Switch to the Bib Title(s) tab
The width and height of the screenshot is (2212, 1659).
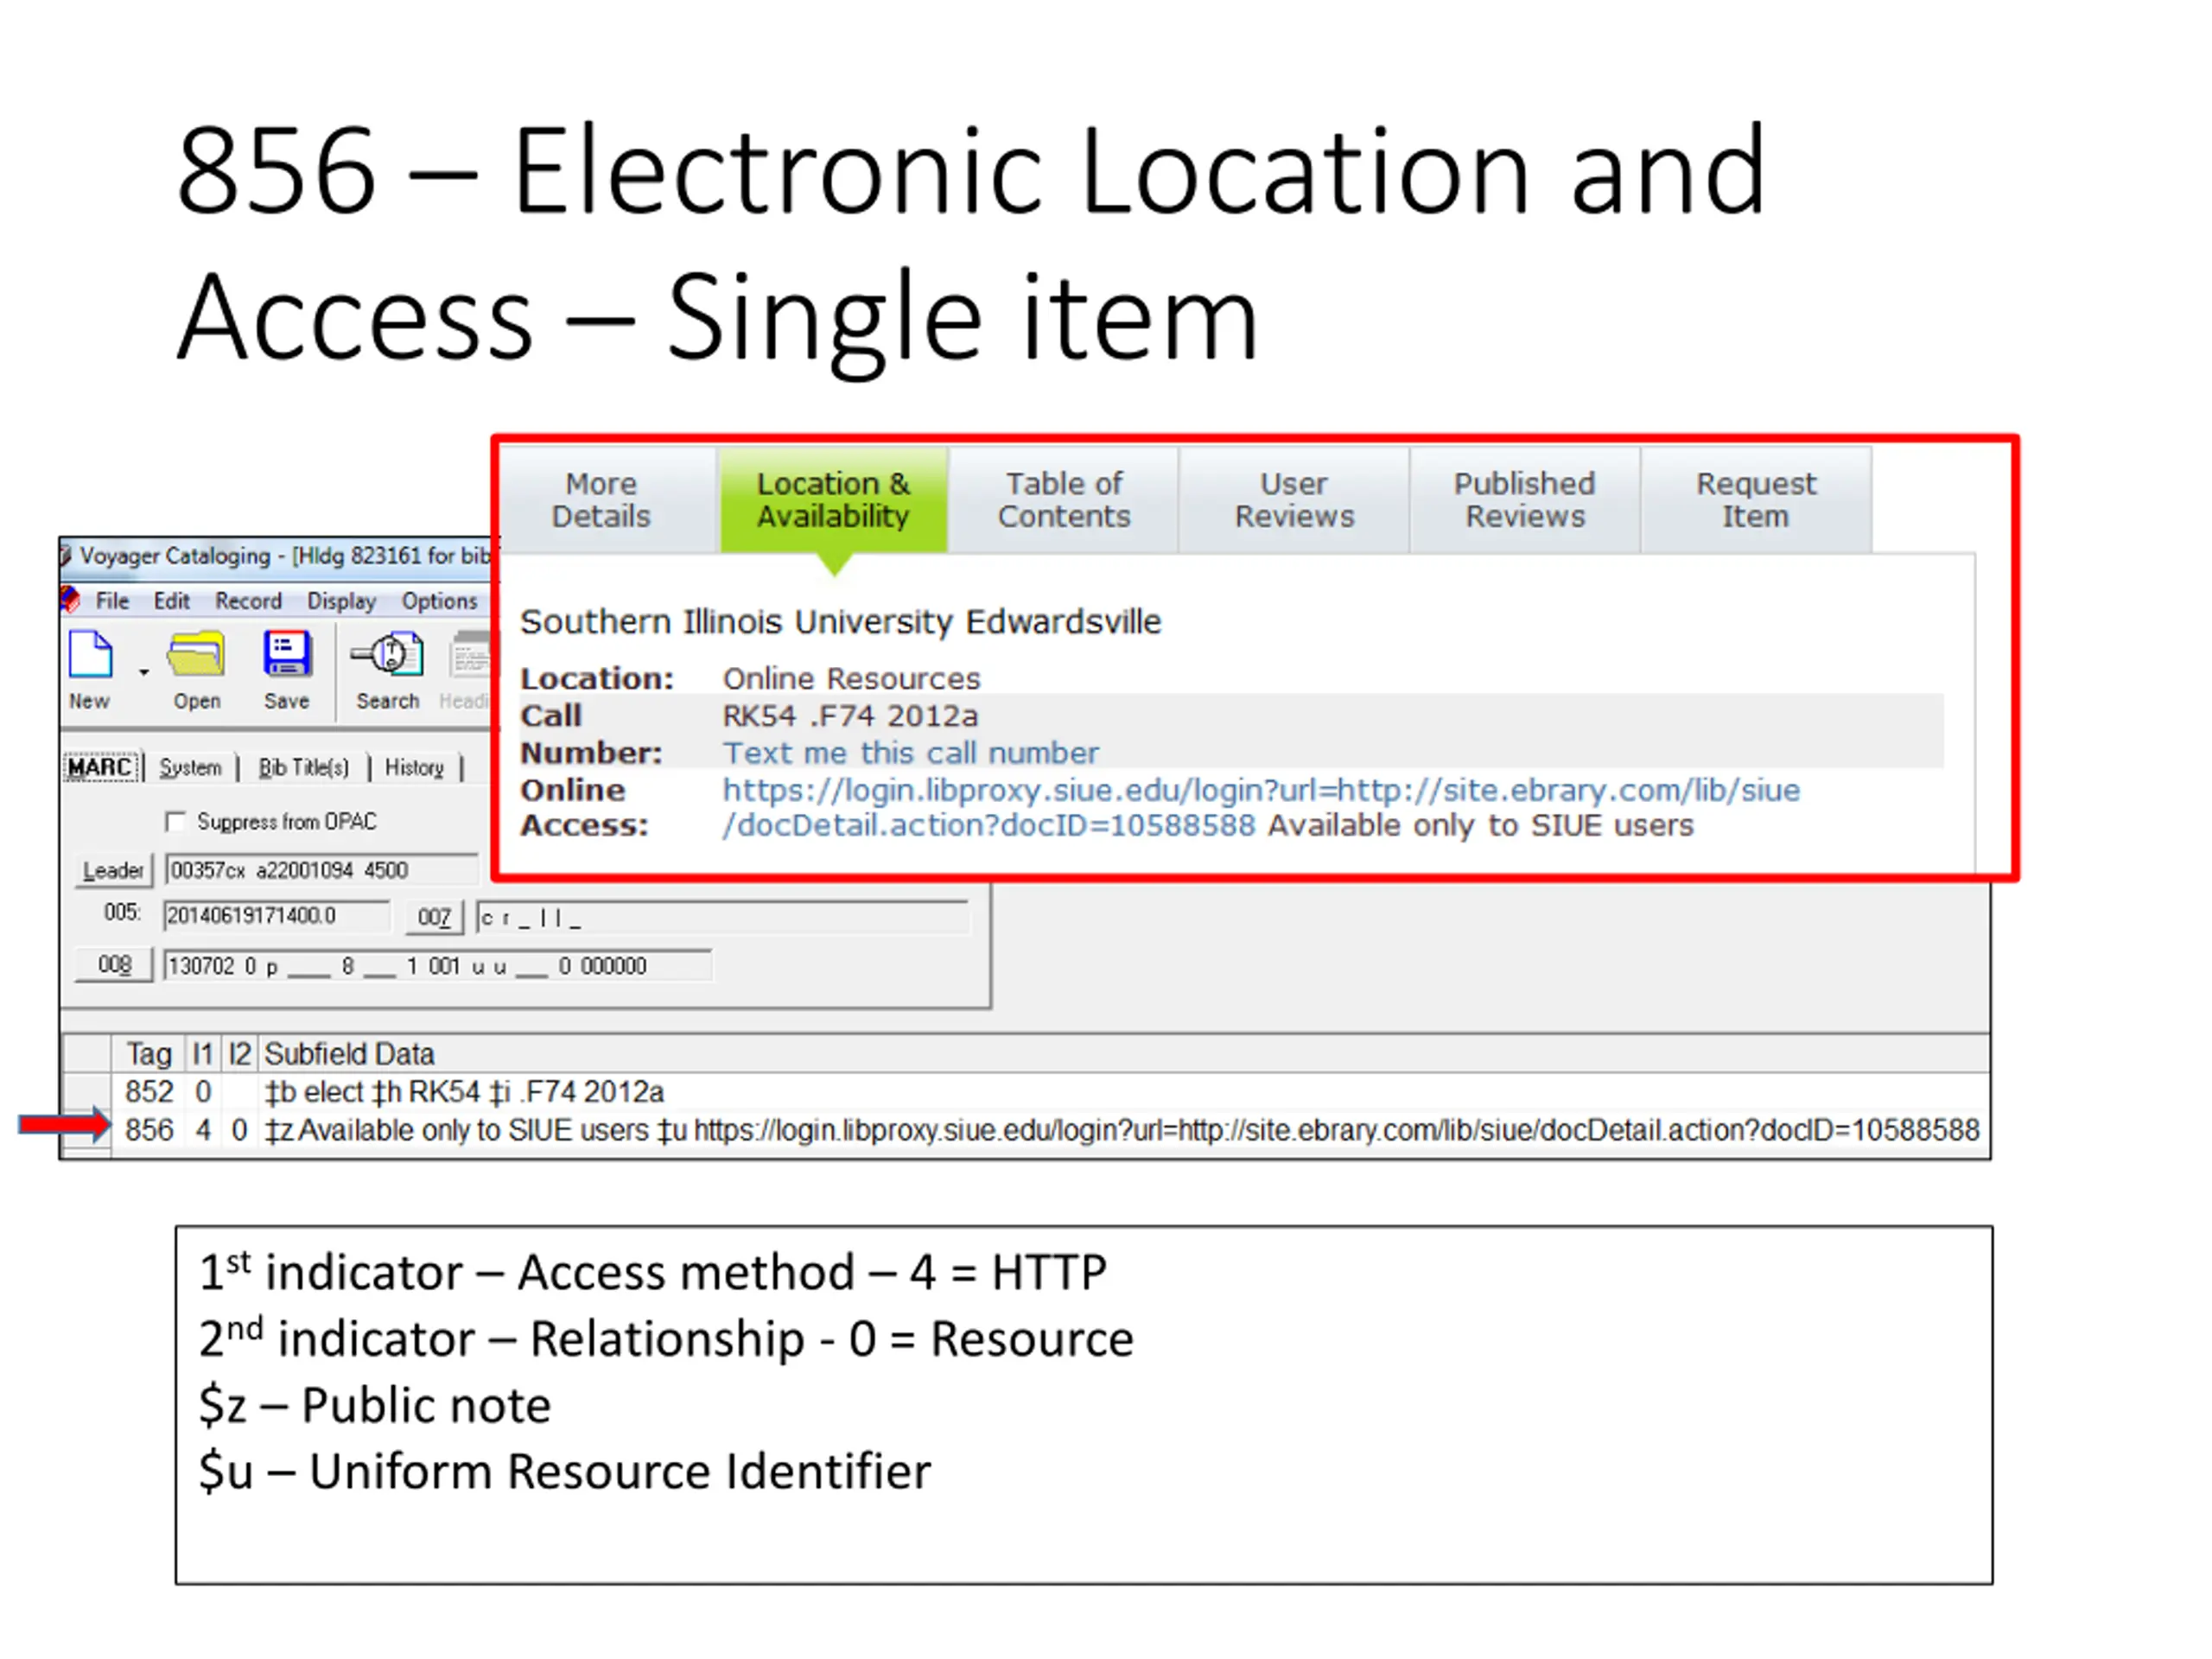[304, 767]
